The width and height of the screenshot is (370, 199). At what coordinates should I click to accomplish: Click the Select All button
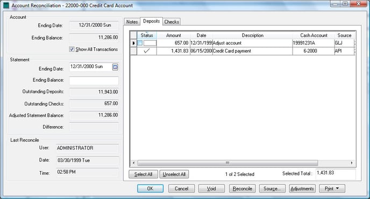click(x=143, y=174)
